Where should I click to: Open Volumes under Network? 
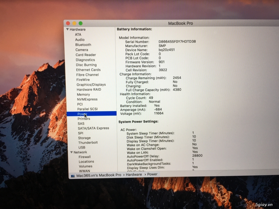[x=85, y=166]
